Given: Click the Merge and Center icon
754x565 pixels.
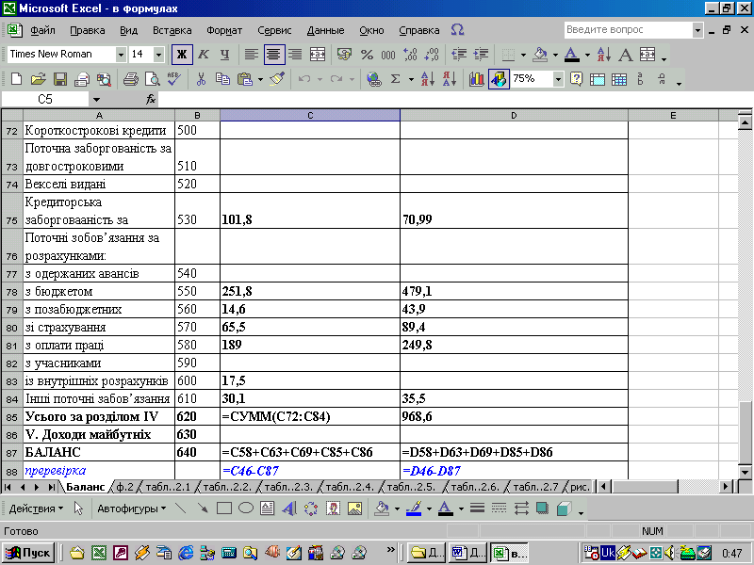Looking at the screenshot, I should coord(317,55).
